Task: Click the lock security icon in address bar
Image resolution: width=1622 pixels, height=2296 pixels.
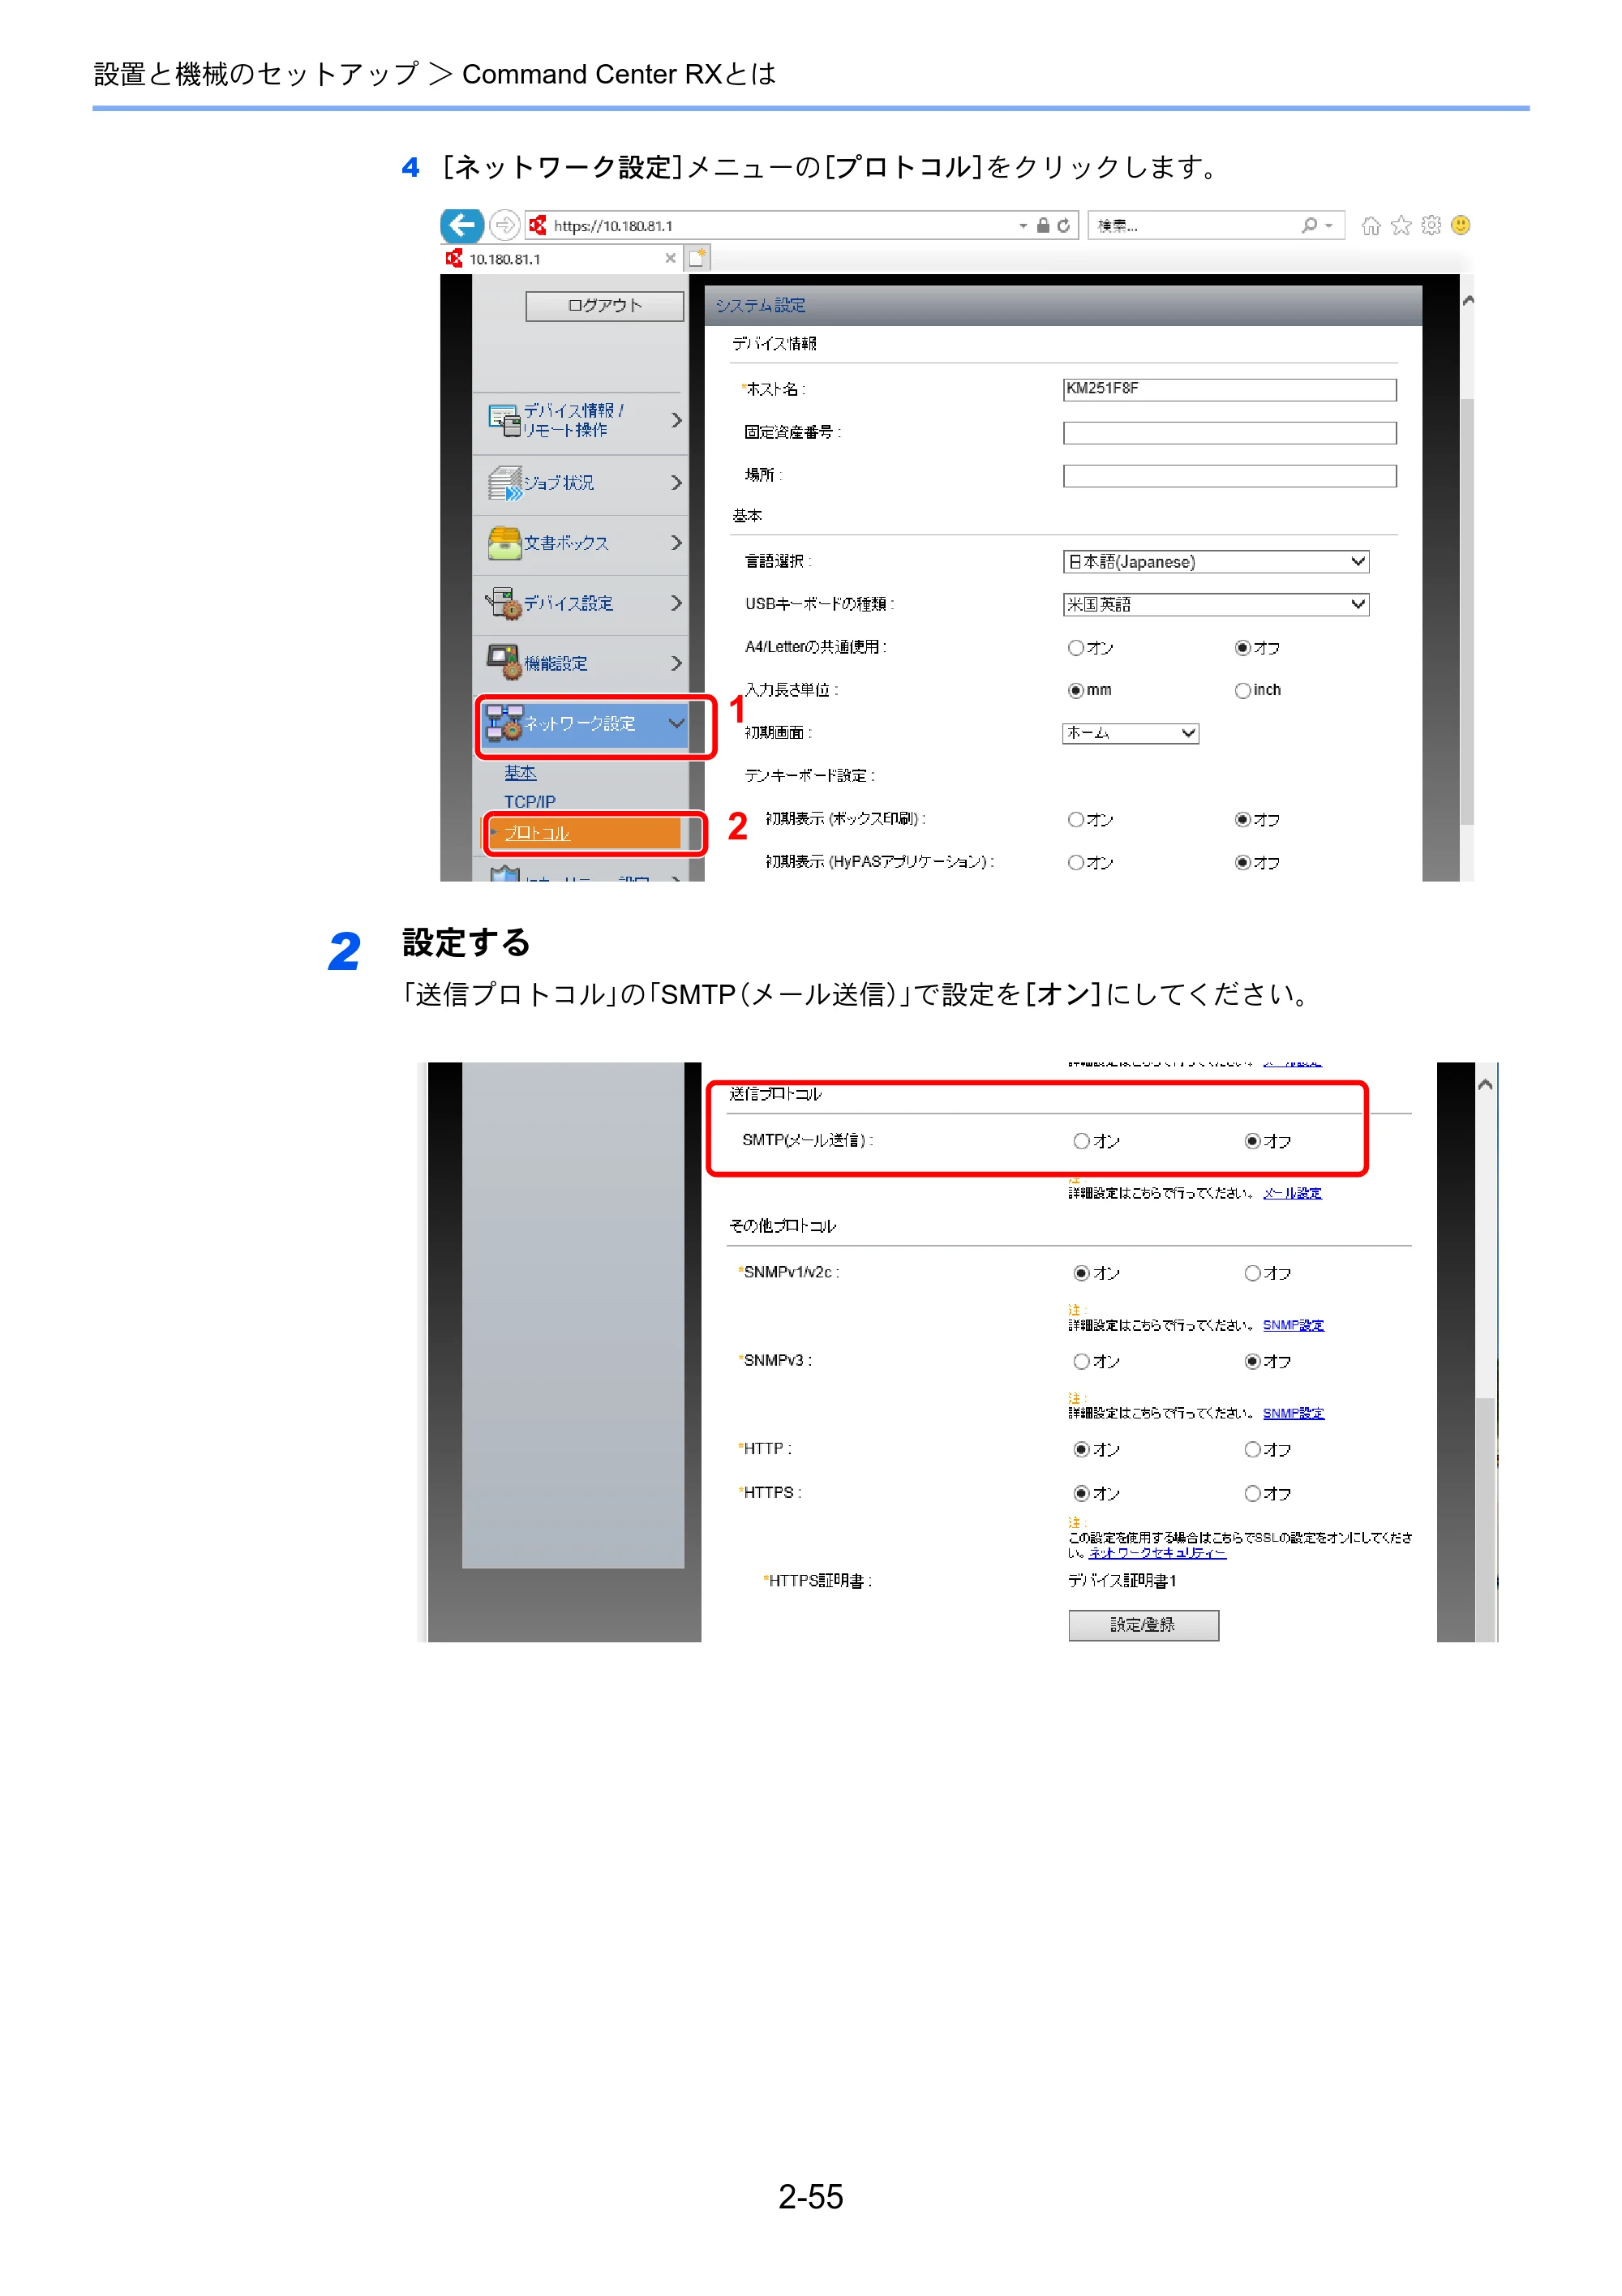Action: tap(1043, 225)
